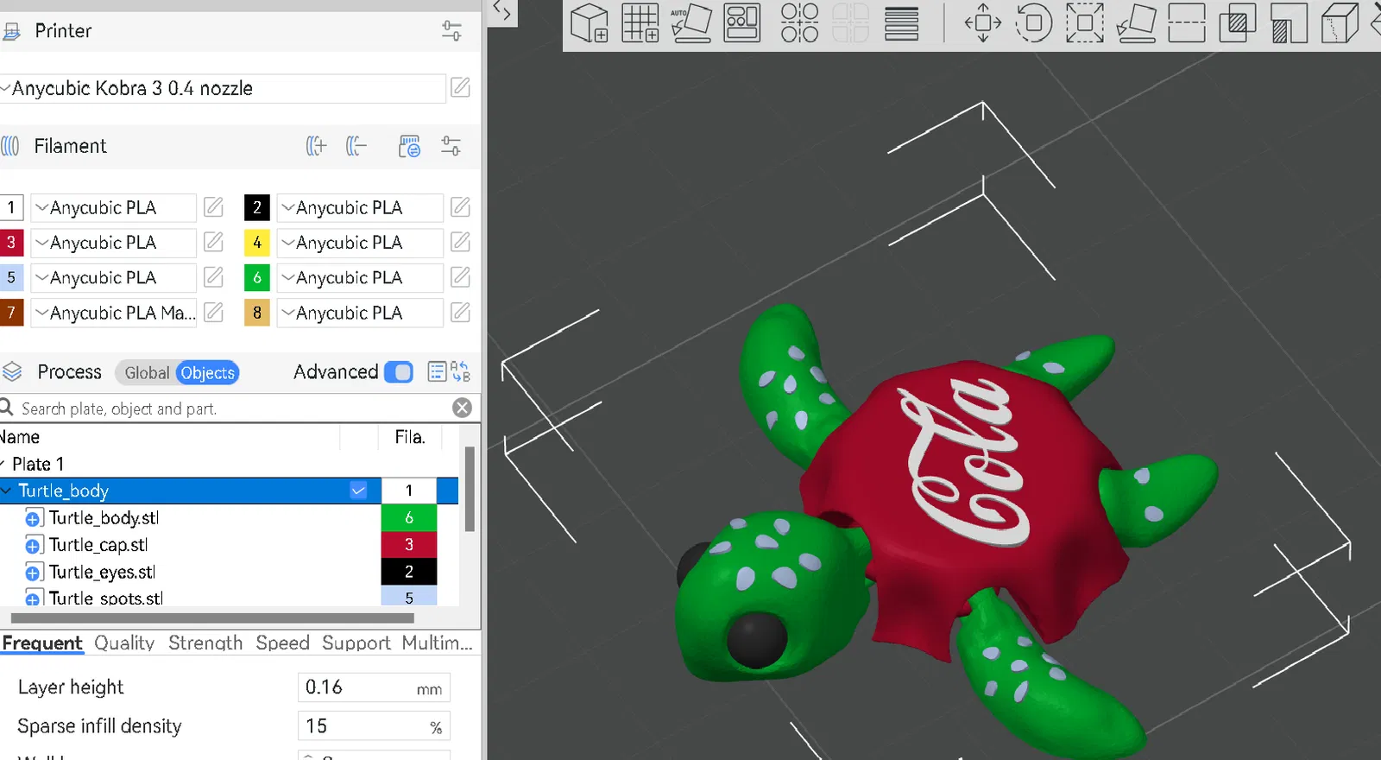
Task: Switch to the Frequent tab
Action: pyautogui.click(x=41, y=643)
